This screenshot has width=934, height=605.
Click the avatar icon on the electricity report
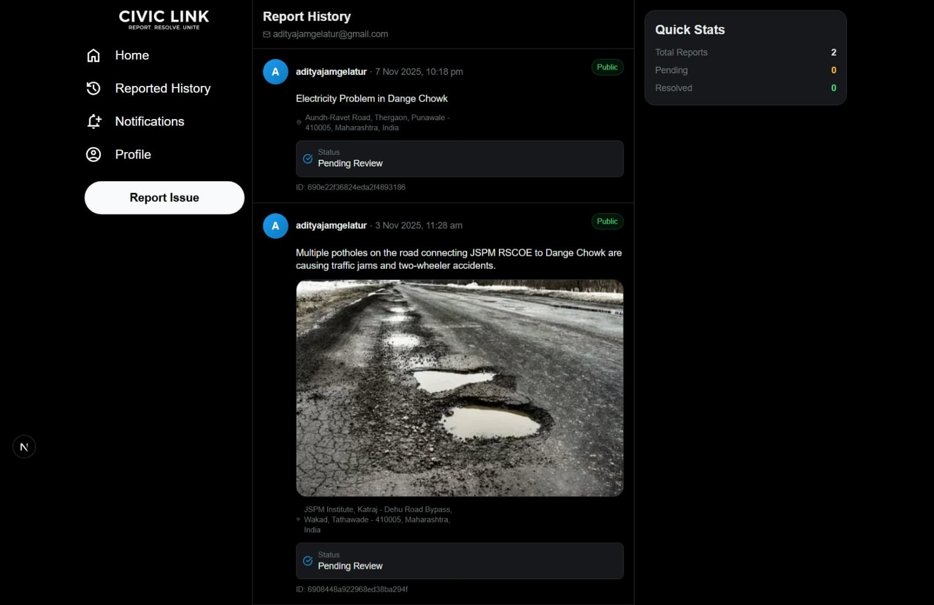pos(275,72)
